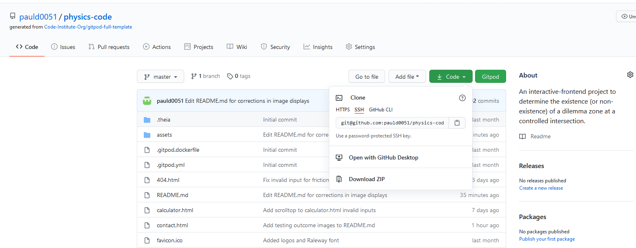The image size is (636, 248).
Task: Click pauld0051 avatar in commit header
Action: 147,101
